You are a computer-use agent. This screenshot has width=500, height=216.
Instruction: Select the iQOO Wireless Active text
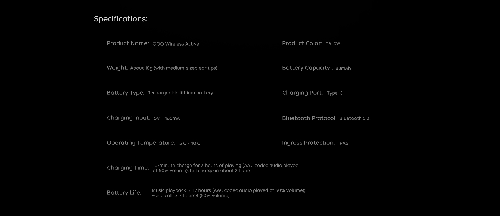click(175, 44)
